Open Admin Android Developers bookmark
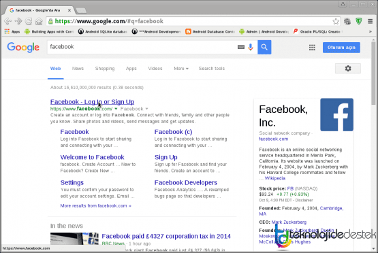This screenshot has width=378, height=253. point(264,31)
